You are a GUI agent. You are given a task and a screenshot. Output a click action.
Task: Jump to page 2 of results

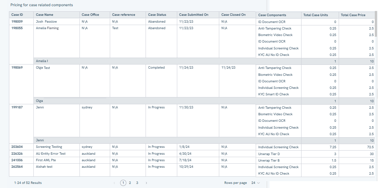point(130,183)
